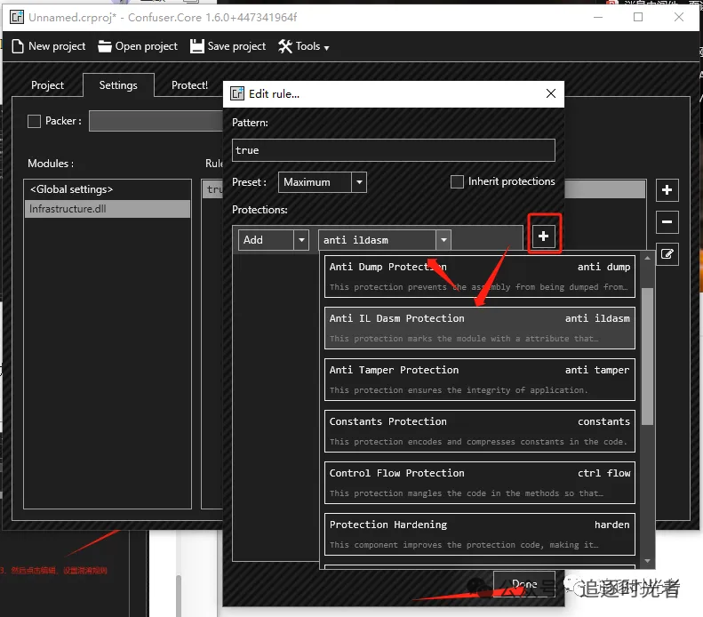Expand the Preset Maximum dropdown

point(359,182)
